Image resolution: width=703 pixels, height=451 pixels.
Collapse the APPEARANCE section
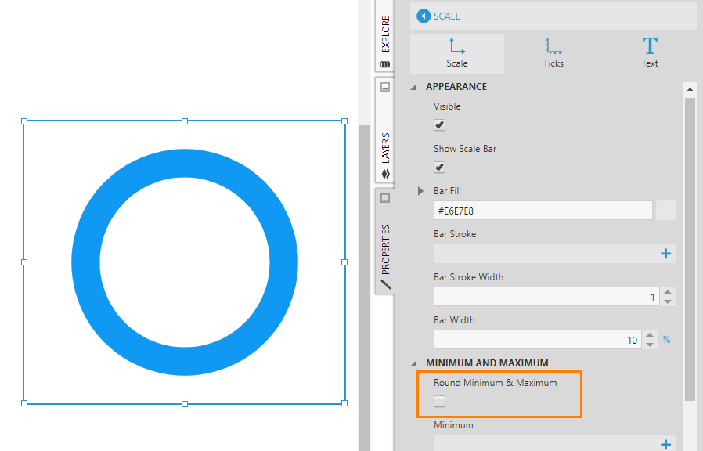[x=414, y=87]
